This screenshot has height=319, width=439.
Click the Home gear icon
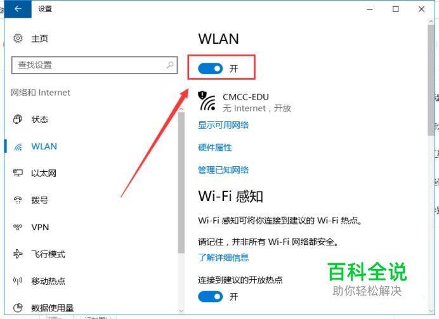coord(18,38)
